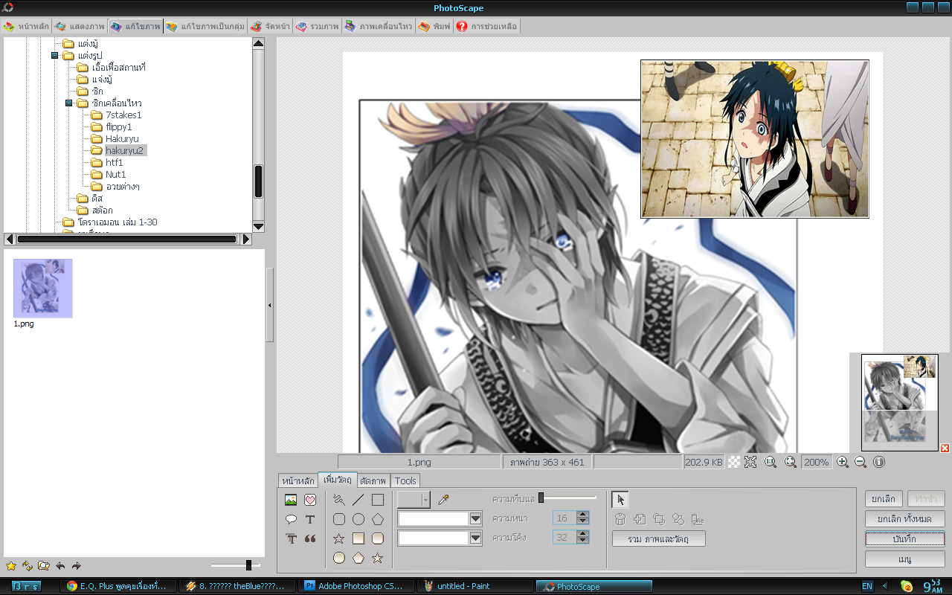Image resolution: width=952 pixels, height=595 pixels.
Task: Expand the second style combo box
Action: tap(476, 538)
